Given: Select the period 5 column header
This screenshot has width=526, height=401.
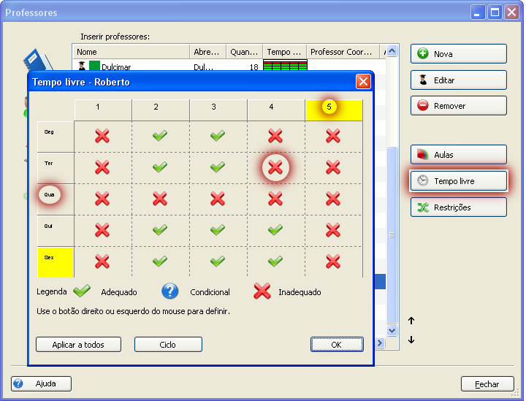Looking at the screenshot, I should 329,107.
